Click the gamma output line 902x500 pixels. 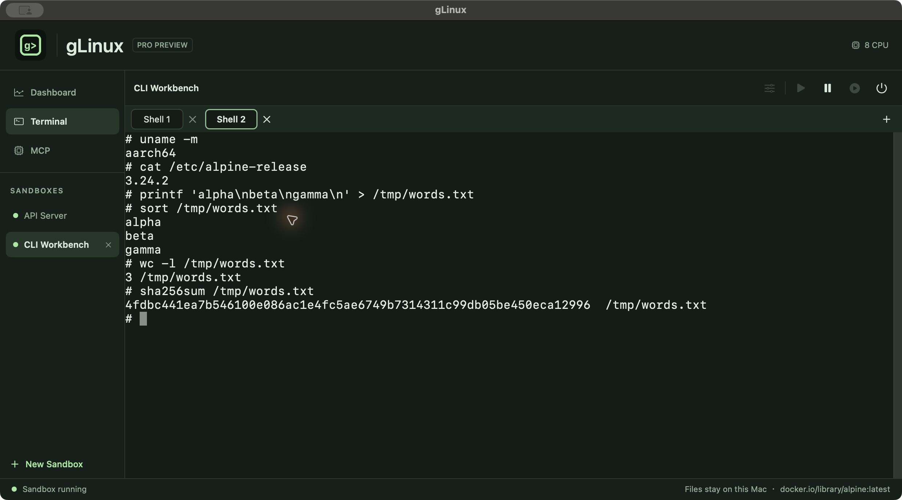[143, 250]
